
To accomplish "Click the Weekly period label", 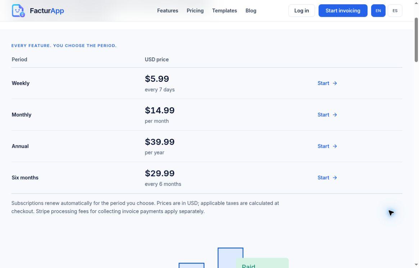I will click(21, 83).
